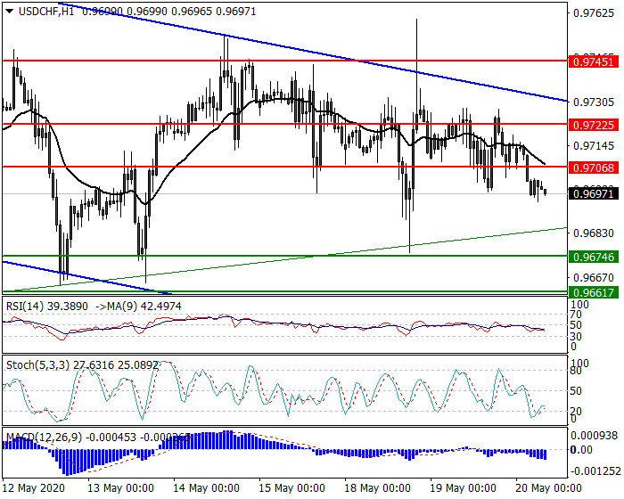Click the 20 May 00:00 time label

pyautogui.click(x=548, y=488)
